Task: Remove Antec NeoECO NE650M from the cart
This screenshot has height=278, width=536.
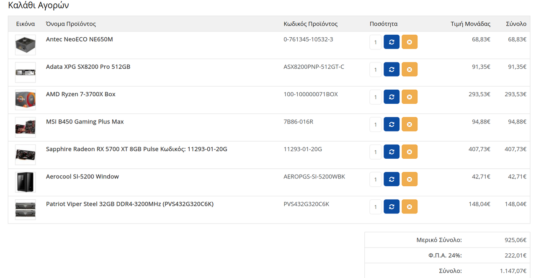Action: pos(410,42)
